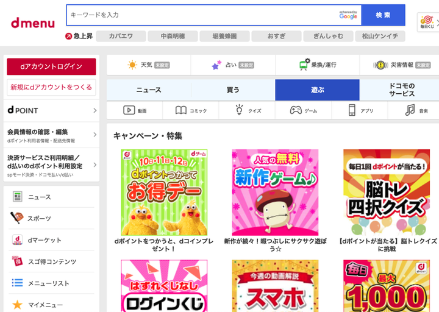The height and width of the screenshot is (312, 439).
Task: Open the スマホ 今週の動画解説 banner
Action: 275,286
